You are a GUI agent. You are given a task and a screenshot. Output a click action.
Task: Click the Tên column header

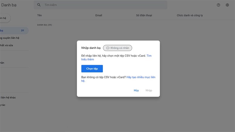coord(39,15)
